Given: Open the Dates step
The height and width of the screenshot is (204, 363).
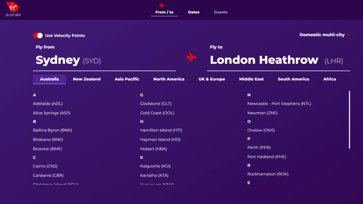Looking at the screenshot, I should coord(194,12).
